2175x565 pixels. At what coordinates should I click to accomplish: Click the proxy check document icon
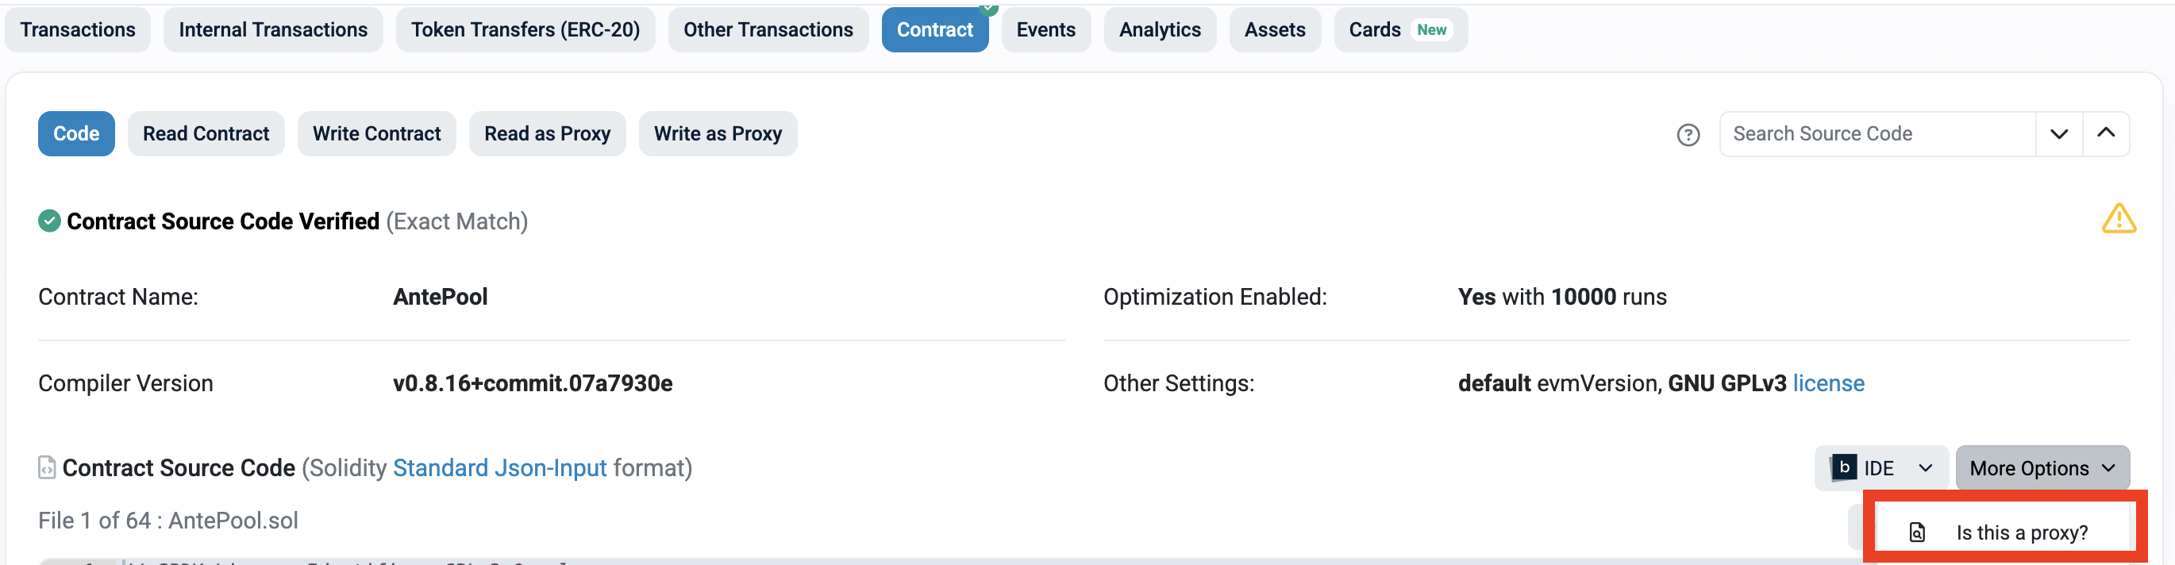point(1917,532)
